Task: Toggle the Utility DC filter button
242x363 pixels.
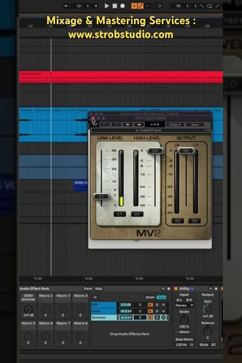Action: coord(214,345)
